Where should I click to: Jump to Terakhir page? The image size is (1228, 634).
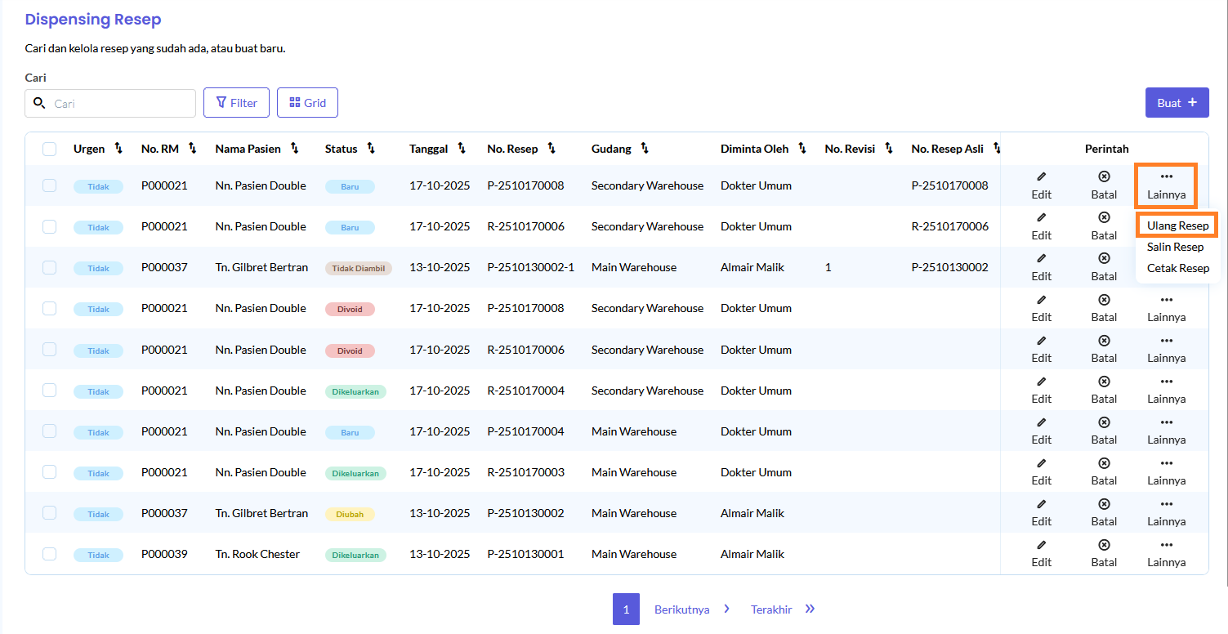[783, 609]
